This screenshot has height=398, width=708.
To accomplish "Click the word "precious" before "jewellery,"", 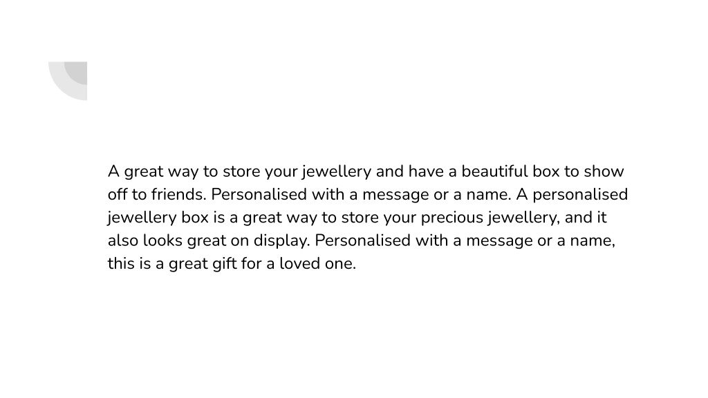I will [x=452, y=218].
